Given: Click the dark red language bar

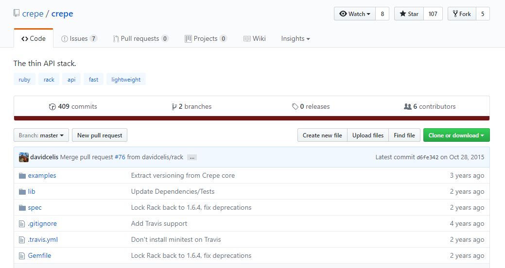Looking at the screenshot, I should click(x=252, y=118).
